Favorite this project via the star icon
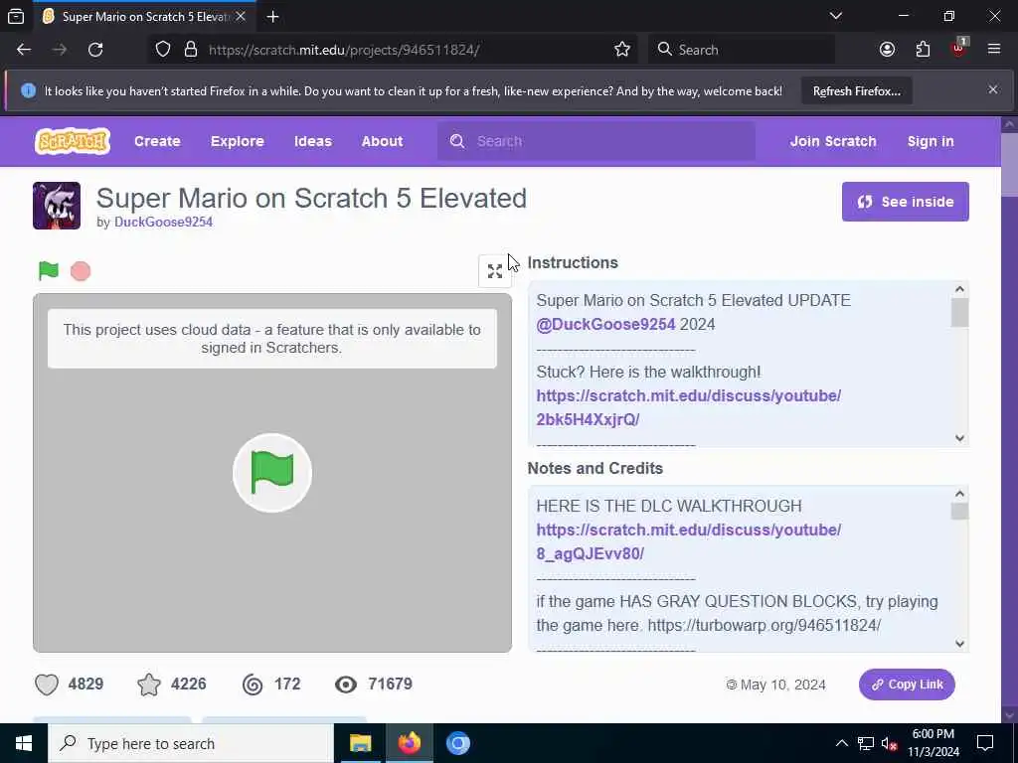Image resolution: width=1018 pixels, height=763 pixels. pyautogui.click(x=149, y=685)
